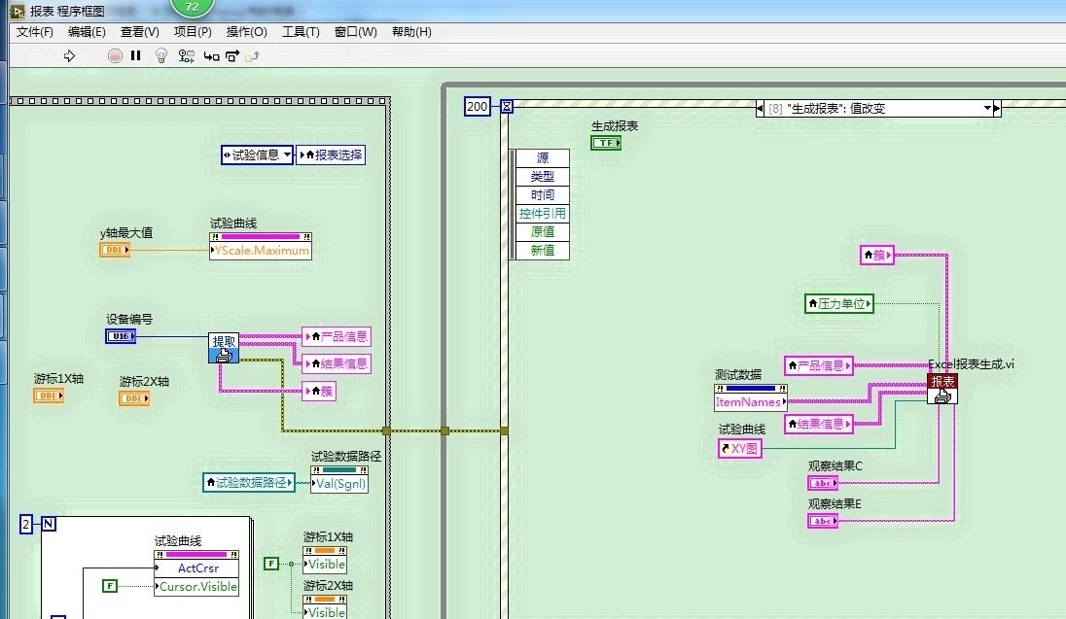Select the 观察结果C string terminal
Screen dimensions: 1066x619
tap(823, 483)
